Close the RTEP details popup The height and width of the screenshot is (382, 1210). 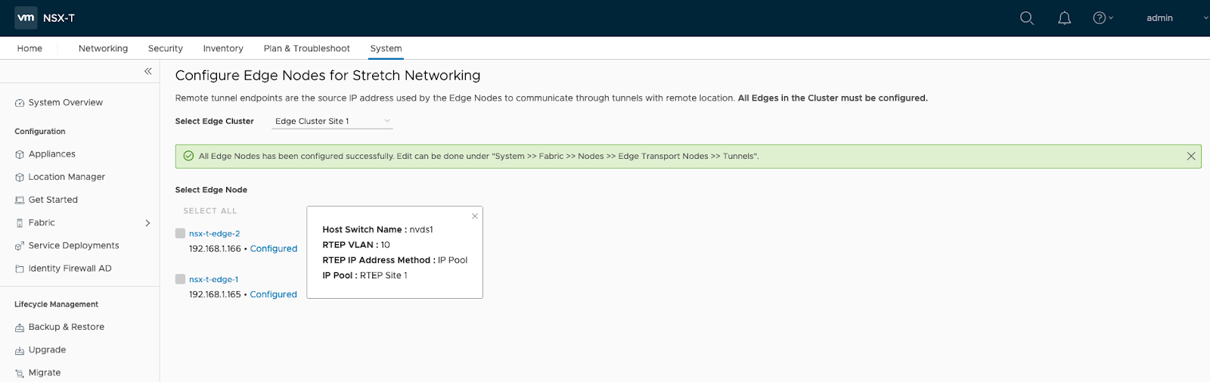tap(475, 216)
